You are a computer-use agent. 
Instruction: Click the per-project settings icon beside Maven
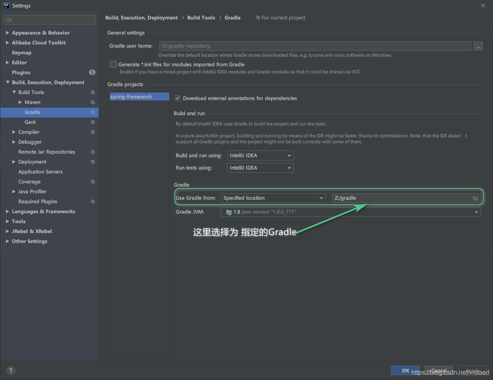tap(92, 102)
